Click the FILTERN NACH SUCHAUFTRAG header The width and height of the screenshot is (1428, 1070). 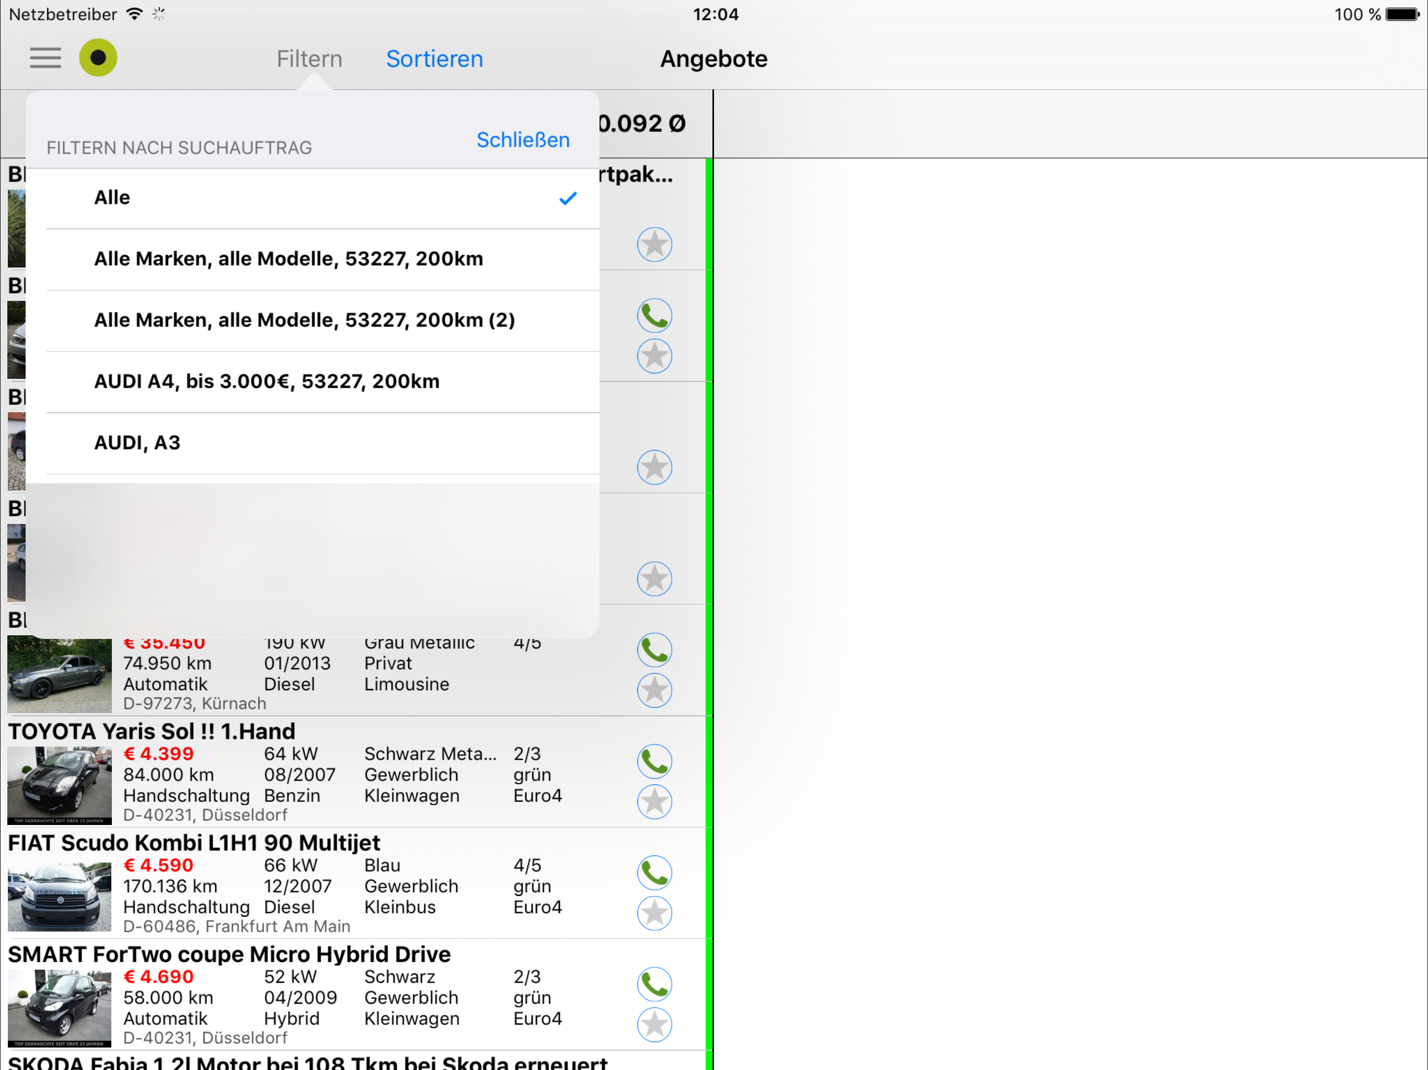pos(179,148)
